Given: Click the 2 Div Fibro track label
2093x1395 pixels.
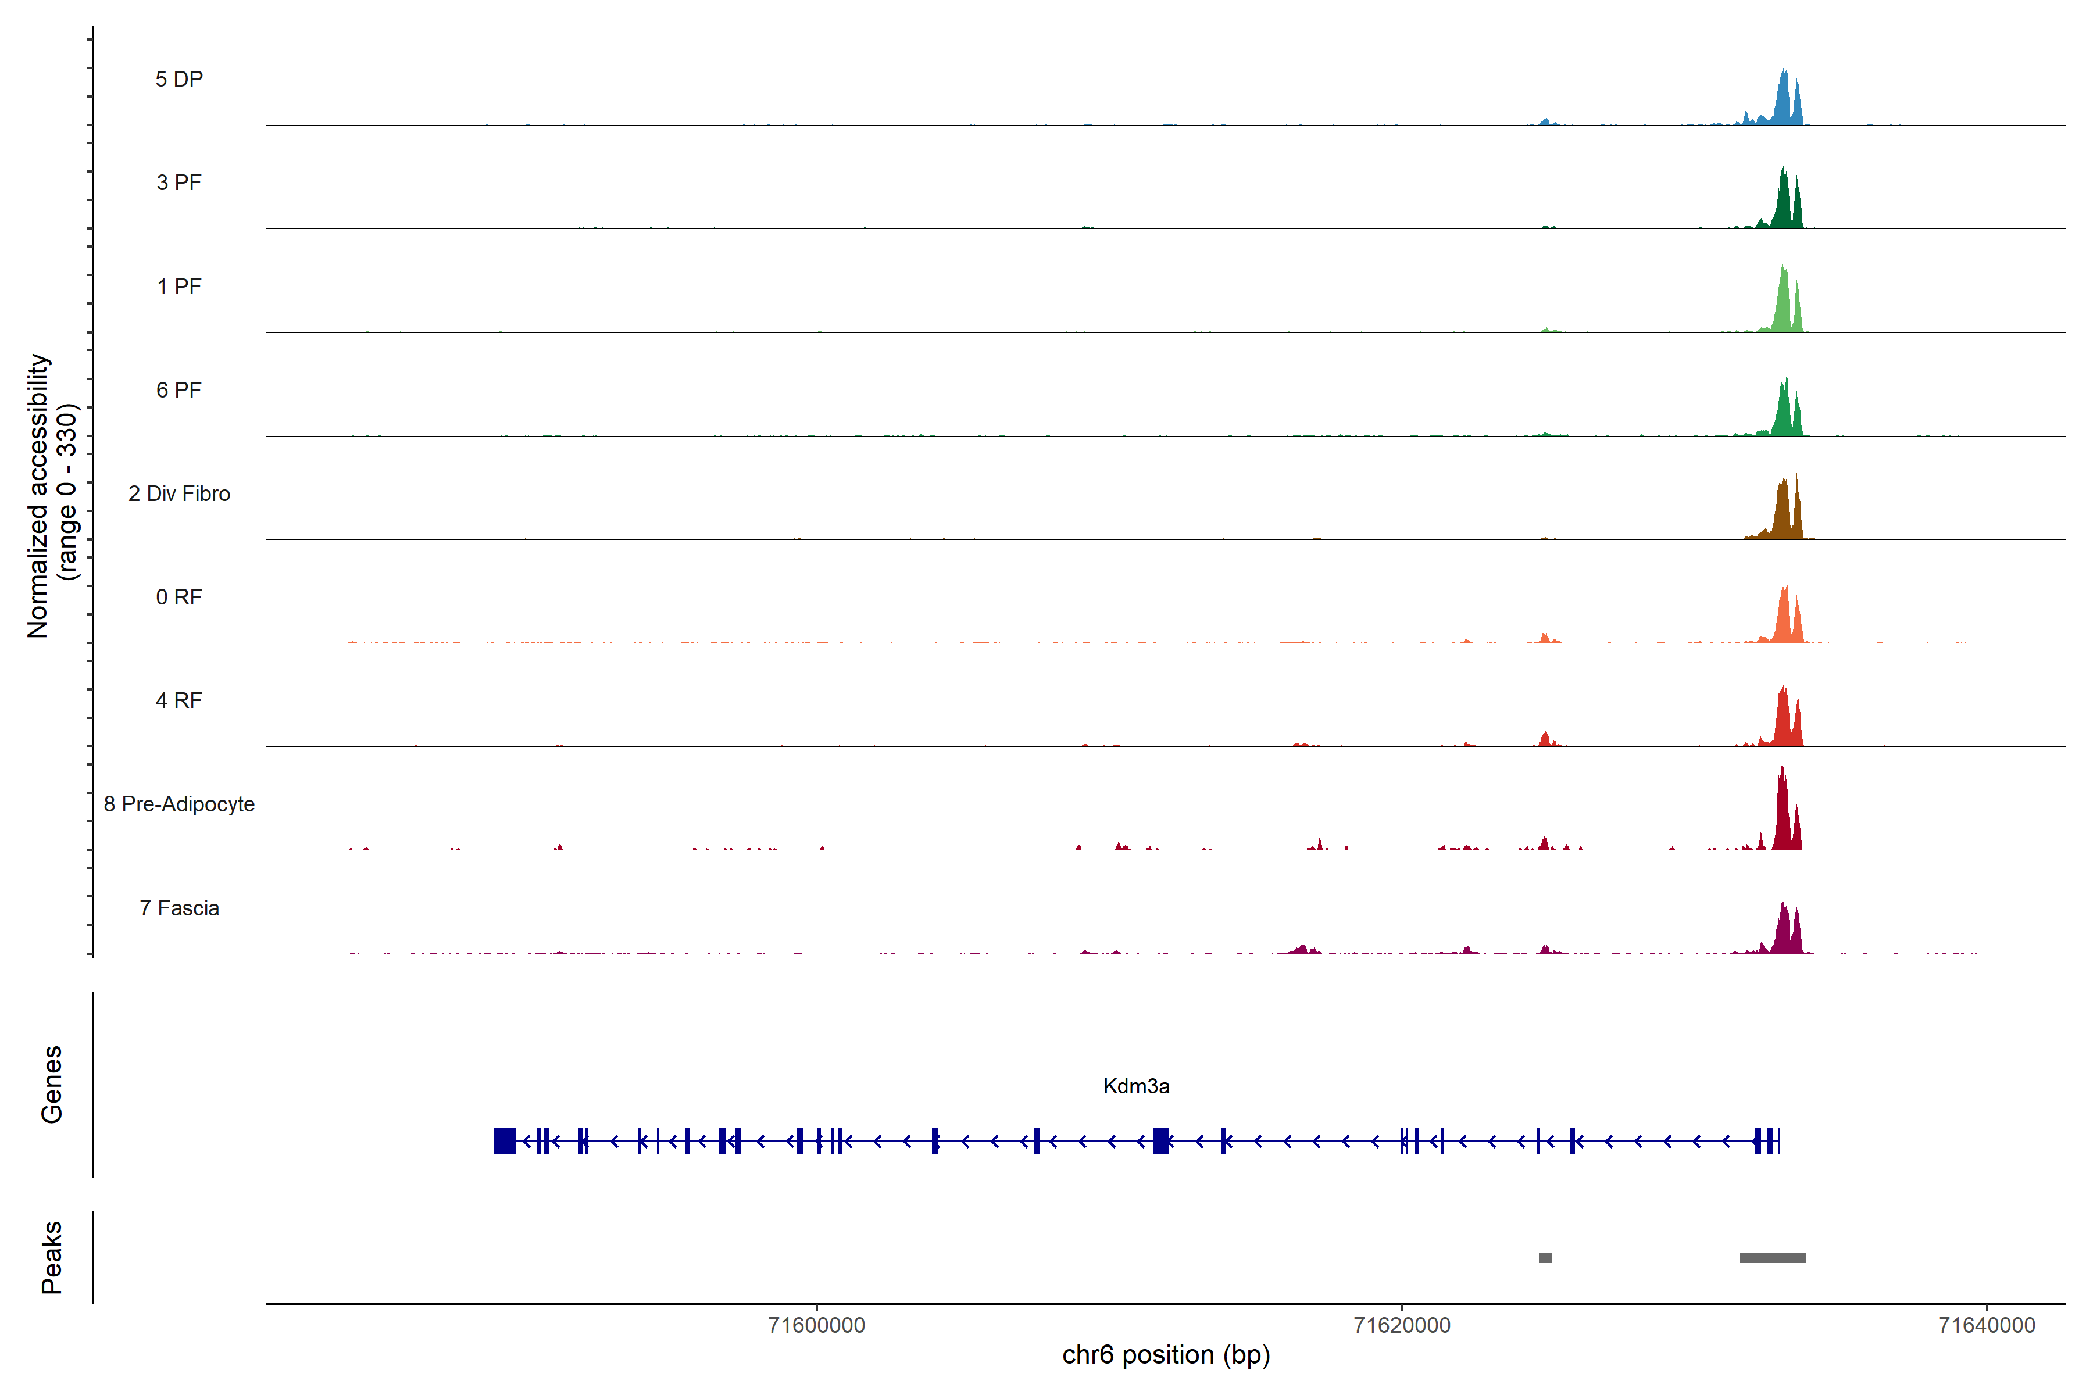Looking at the screenshot, I should pyautogui.click(x=179, y=493).
